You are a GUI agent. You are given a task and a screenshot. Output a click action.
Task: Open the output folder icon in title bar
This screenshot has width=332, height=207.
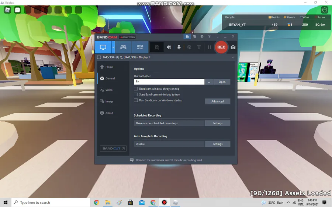coord(194,36)
